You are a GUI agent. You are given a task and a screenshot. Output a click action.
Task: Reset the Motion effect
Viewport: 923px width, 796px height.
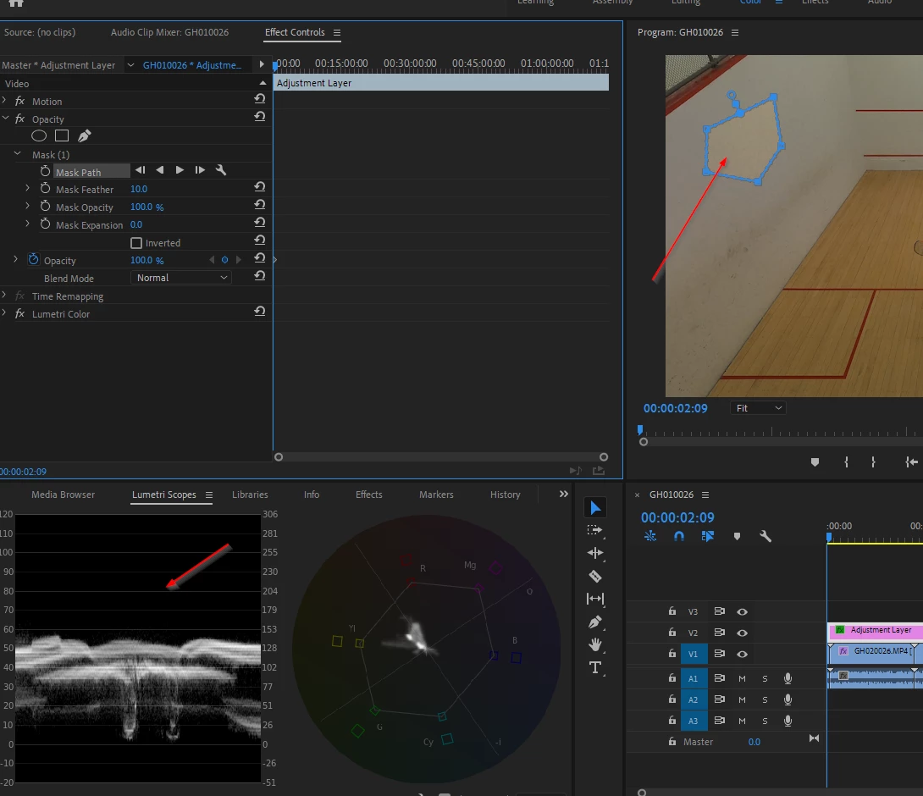(x=260, y=99)
